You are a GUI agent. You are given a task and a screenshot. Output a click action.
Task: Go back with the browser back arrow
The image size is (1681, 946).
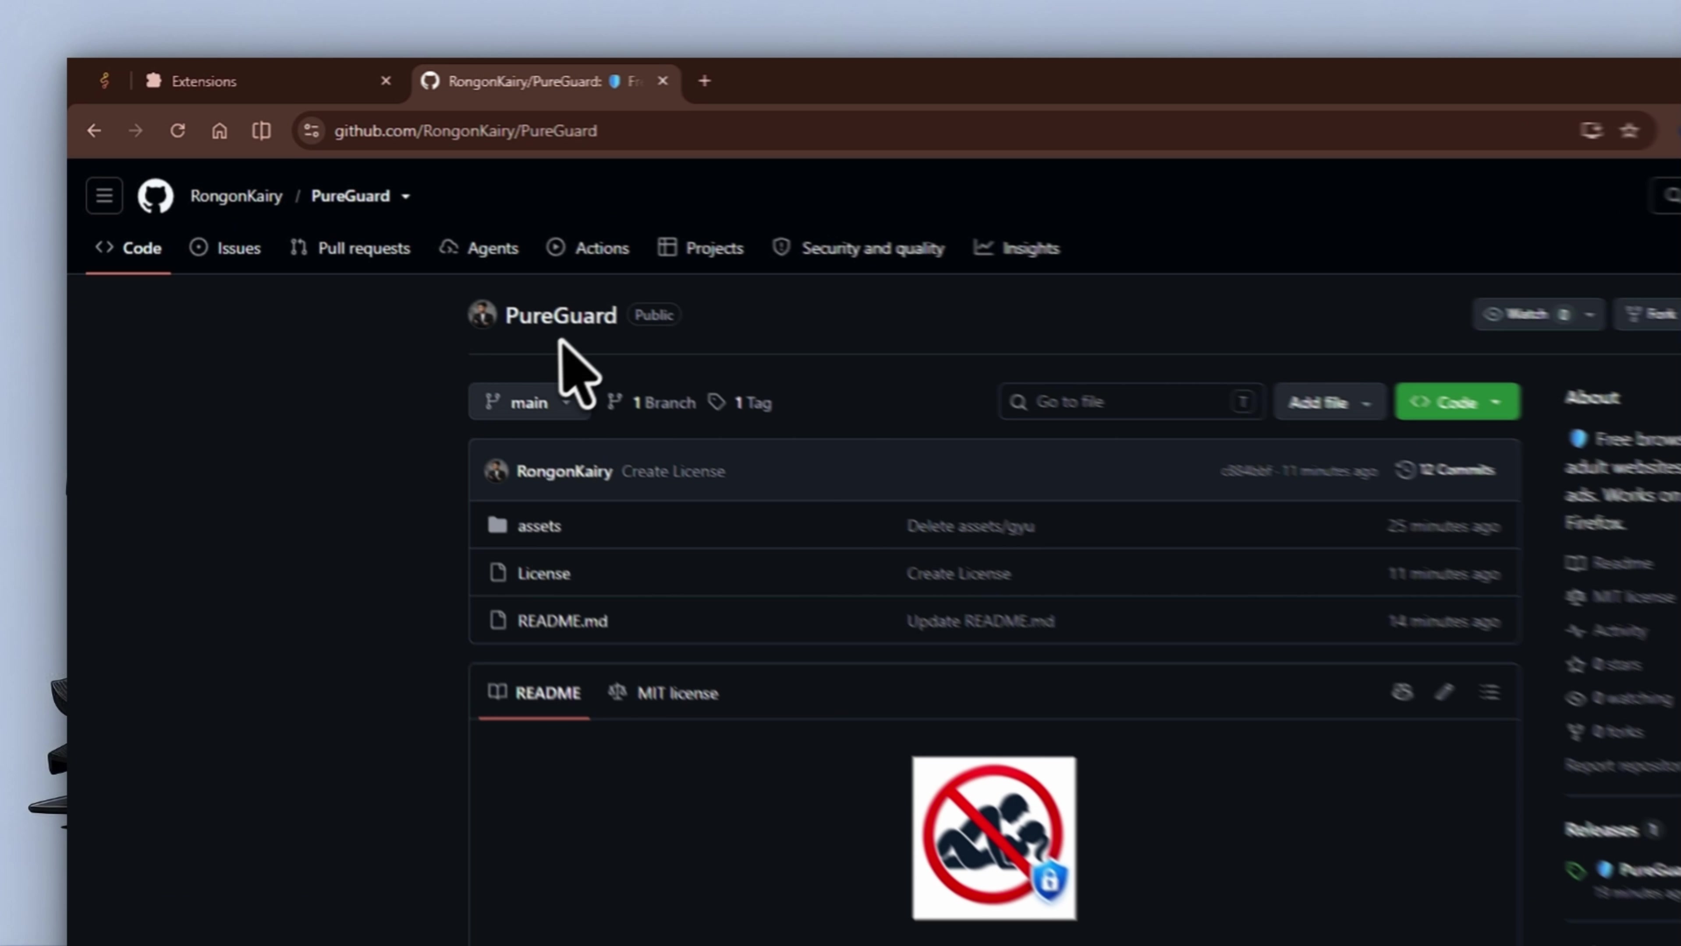pyautogui.click(x=94, y=131)
